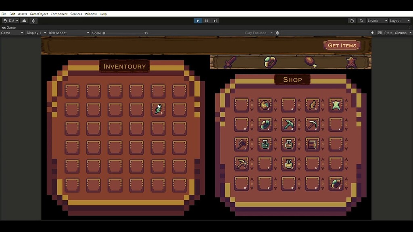Viewport: 413px width, 232px height.
Task: Click the axe item in the shop
Action: point(241,144)
